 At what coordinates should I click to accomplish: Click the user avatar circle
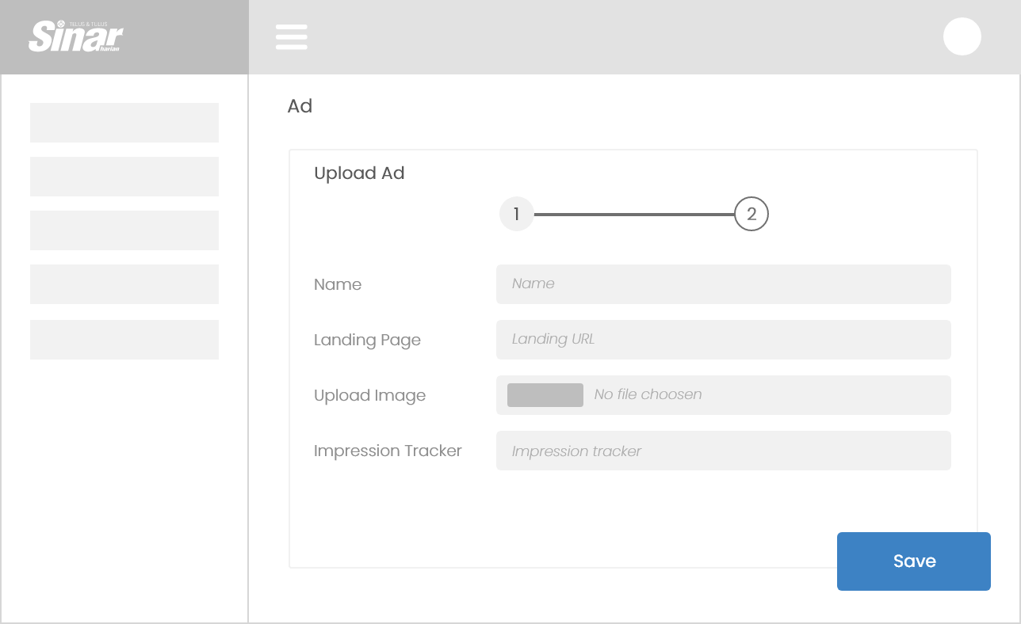pyautogui.click(x=962, y=36)
